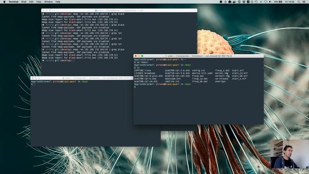Click start.elf in the listing
This screenshot has width=309, height=174.
pos(238,71)
